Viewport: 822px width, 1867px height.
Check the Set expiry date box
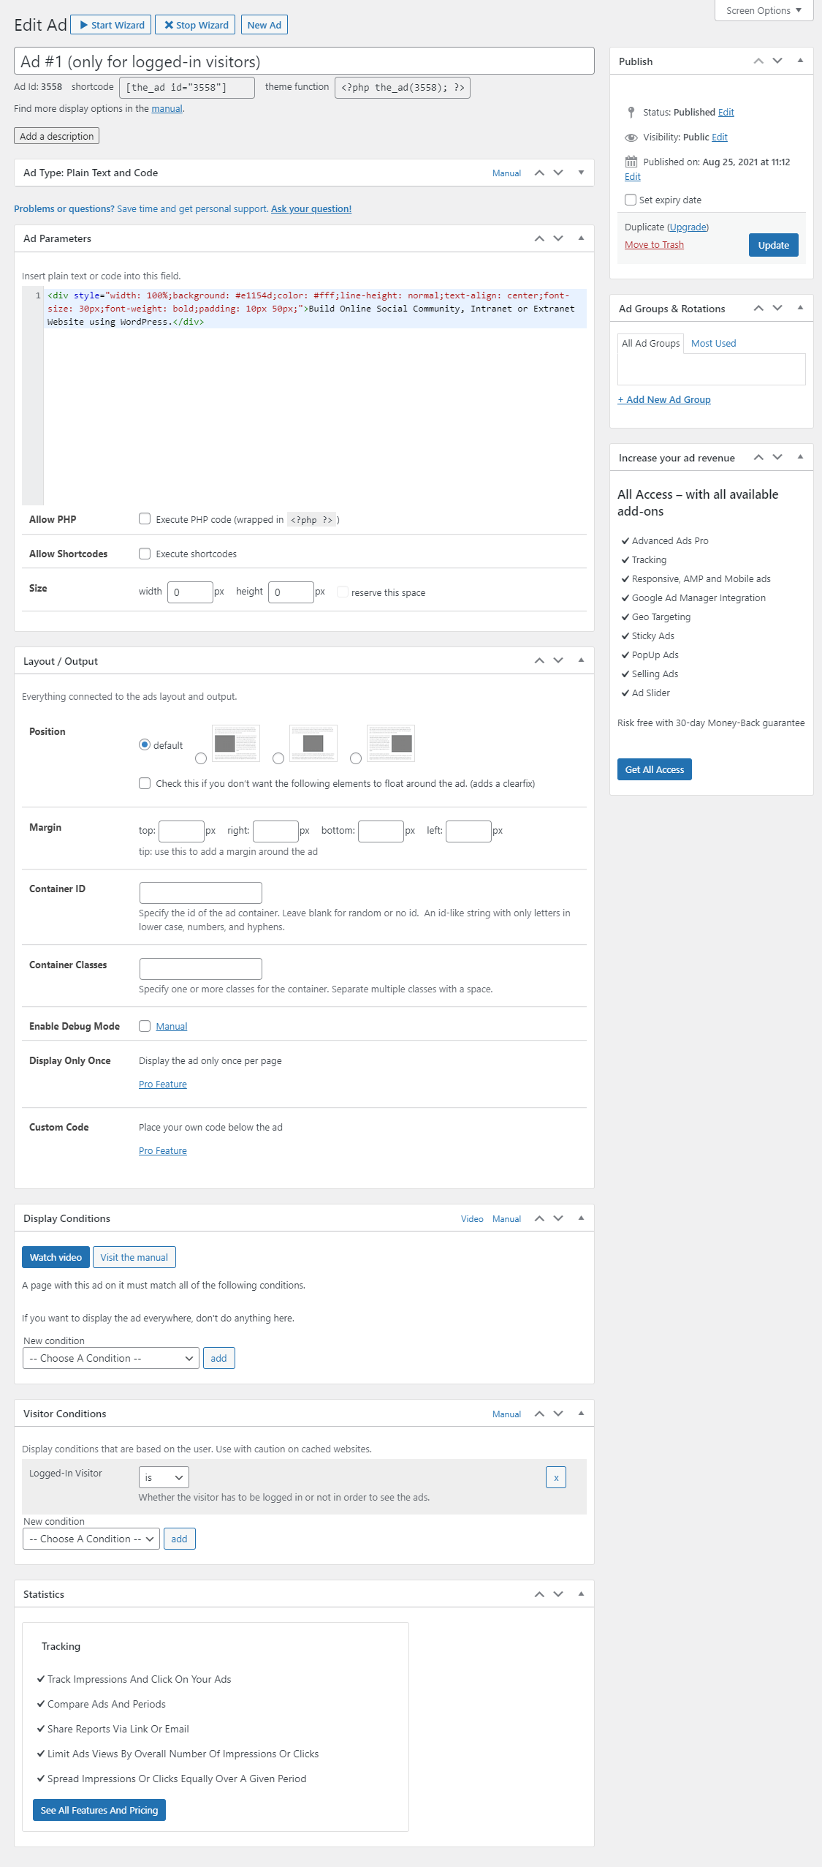pyautogui.click(x=631, y=200)
